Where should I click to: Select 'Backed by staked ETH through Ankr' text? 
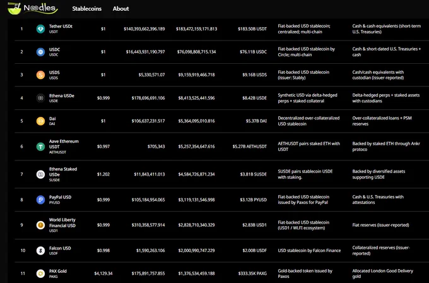pos(386,147)
